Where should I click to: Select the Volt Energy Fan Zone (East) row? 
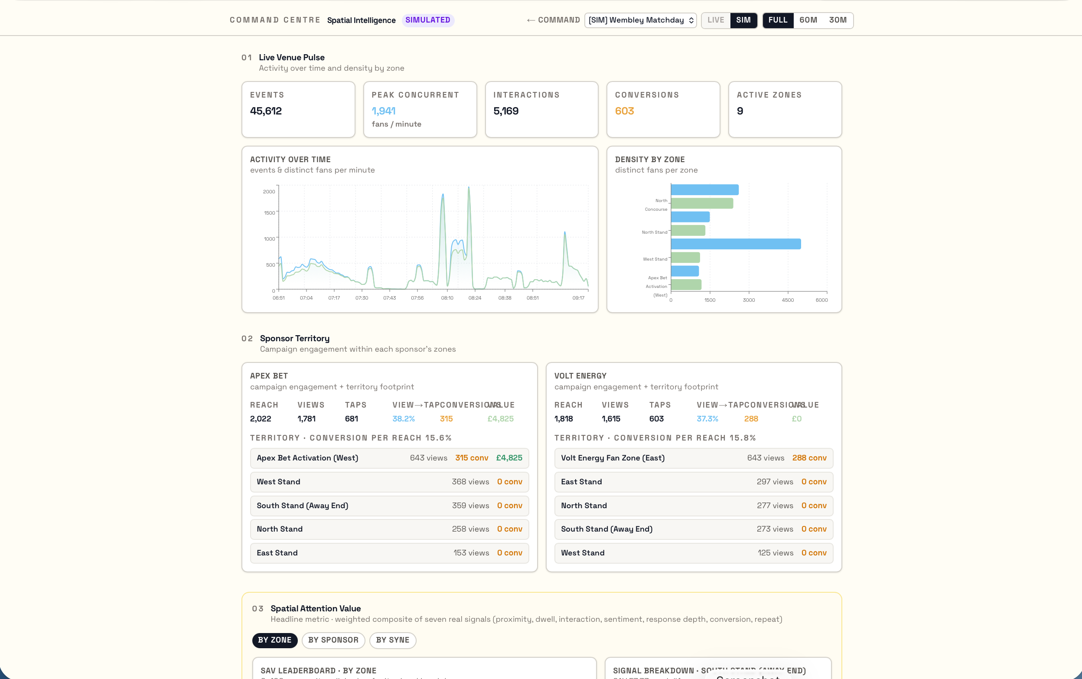pyautogui.click(x=694, y=458)
